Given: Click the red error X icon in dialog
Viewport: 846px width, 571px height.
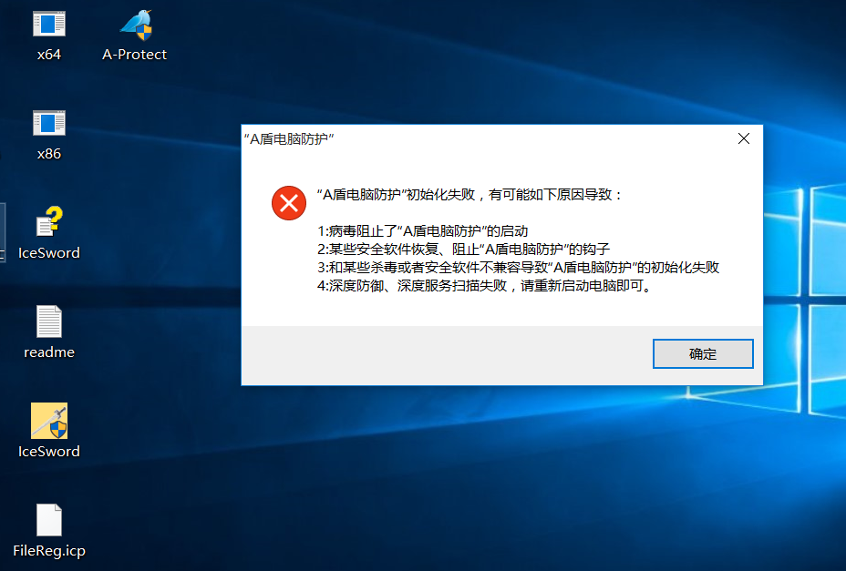Looking at the screenshot, I should 289,203.
